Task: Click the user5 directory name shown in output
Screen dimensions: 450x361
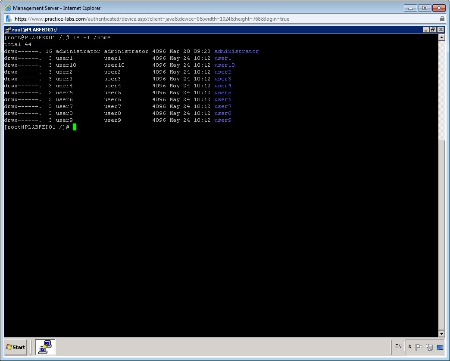Action: tap(222, 93)
